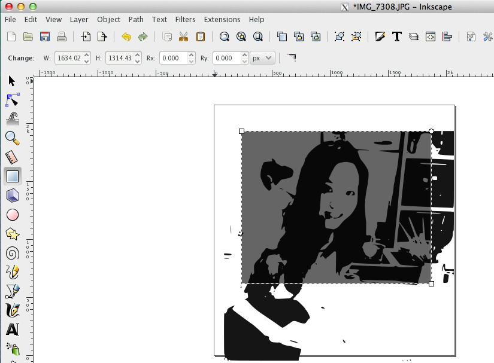Unlink the selected clone
This screenshot has width=494, height=363.
[x=316, y=36]
